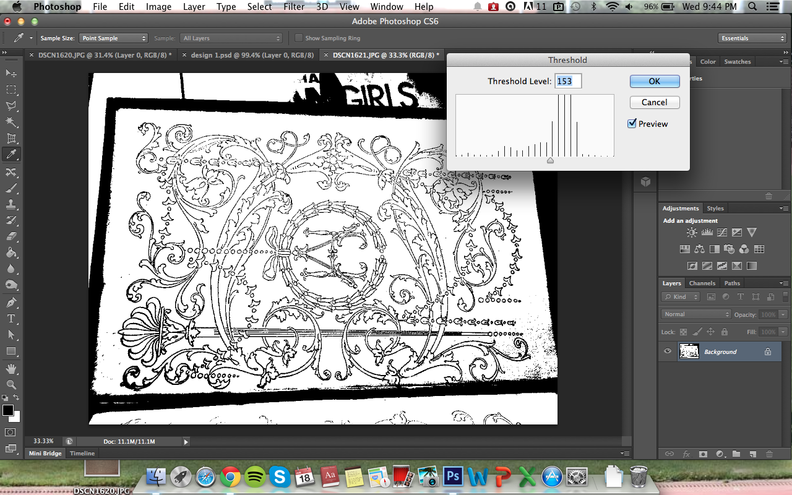Click the Delete layer trash icon

[769, 454]
